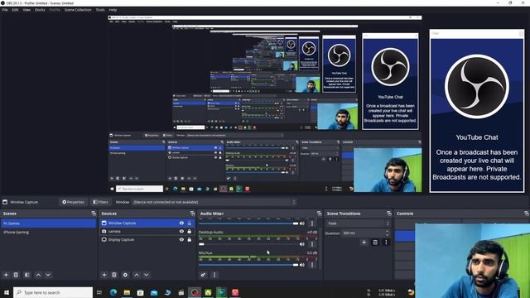Screen dimensions: 530x298
Task: Remove transition using Scene Transitions trash icon
Action: 375,243
